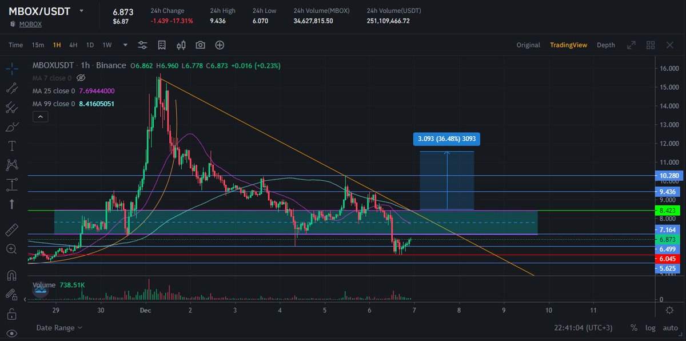This screenshot has height=341, width=686.
Task: Open chart properties gear icon
Action: [669, 310]
